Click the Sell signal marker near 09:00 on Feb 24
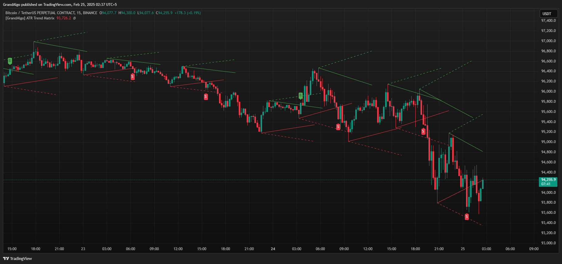This screenshot has height=264, width=562. point(338,127)
